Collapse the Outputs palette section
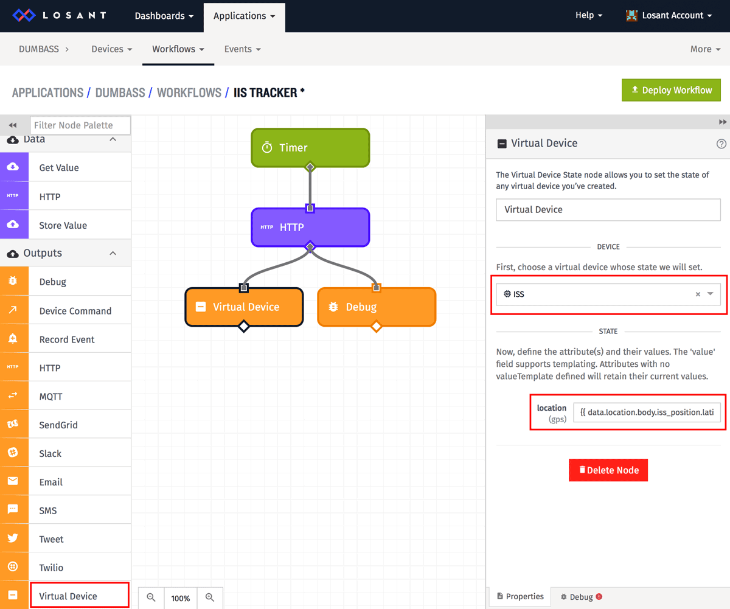 [113, 253]
